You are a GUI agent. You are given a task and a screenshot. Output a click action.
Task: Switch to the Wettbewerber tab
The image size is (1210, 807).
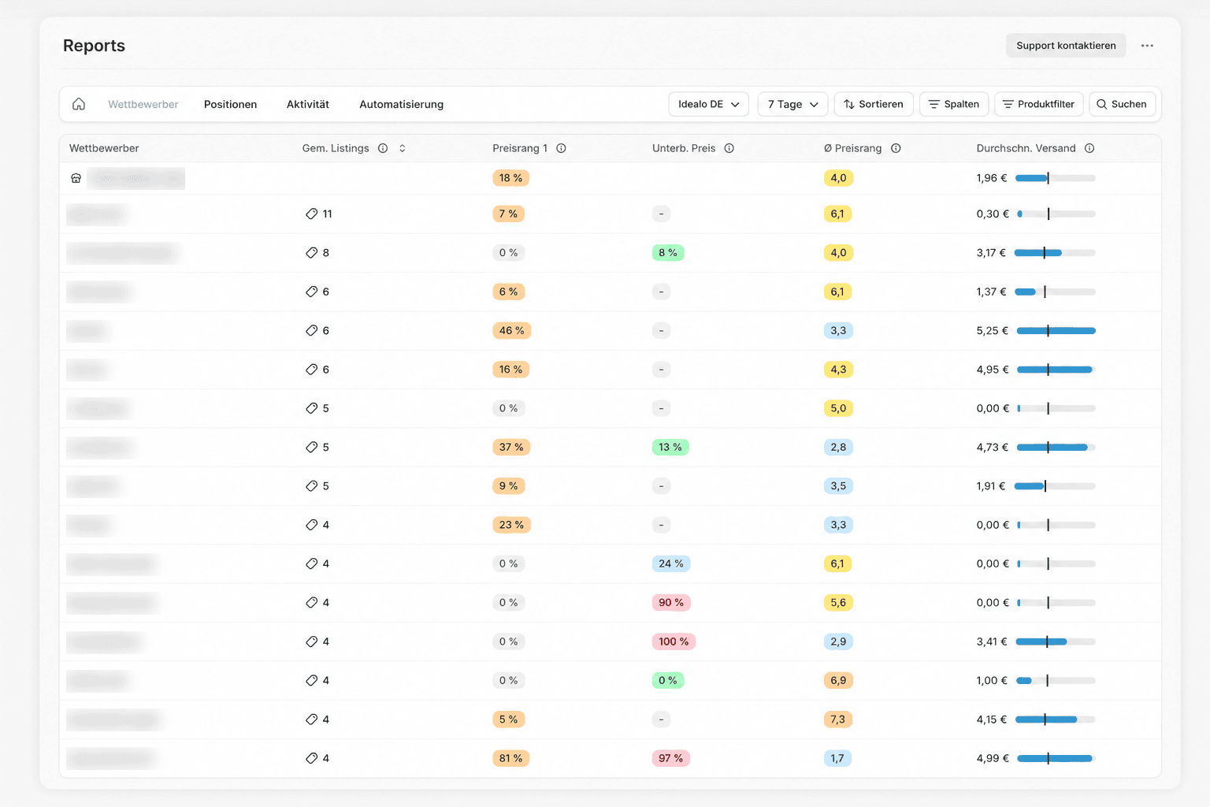[x=143, y=104]
